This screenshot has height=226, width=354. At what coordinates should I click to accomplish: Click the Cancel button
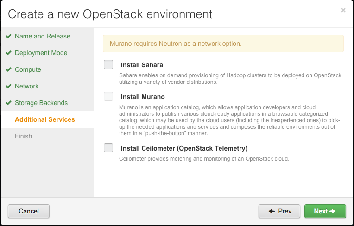[x=29, y=211]
